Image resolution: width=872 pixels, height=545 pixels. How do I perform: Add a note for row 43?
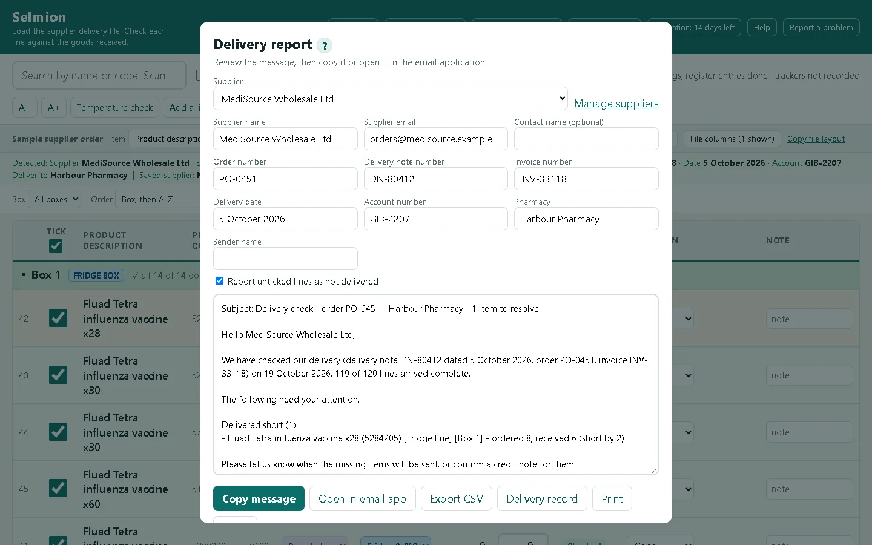coord(809,375)
